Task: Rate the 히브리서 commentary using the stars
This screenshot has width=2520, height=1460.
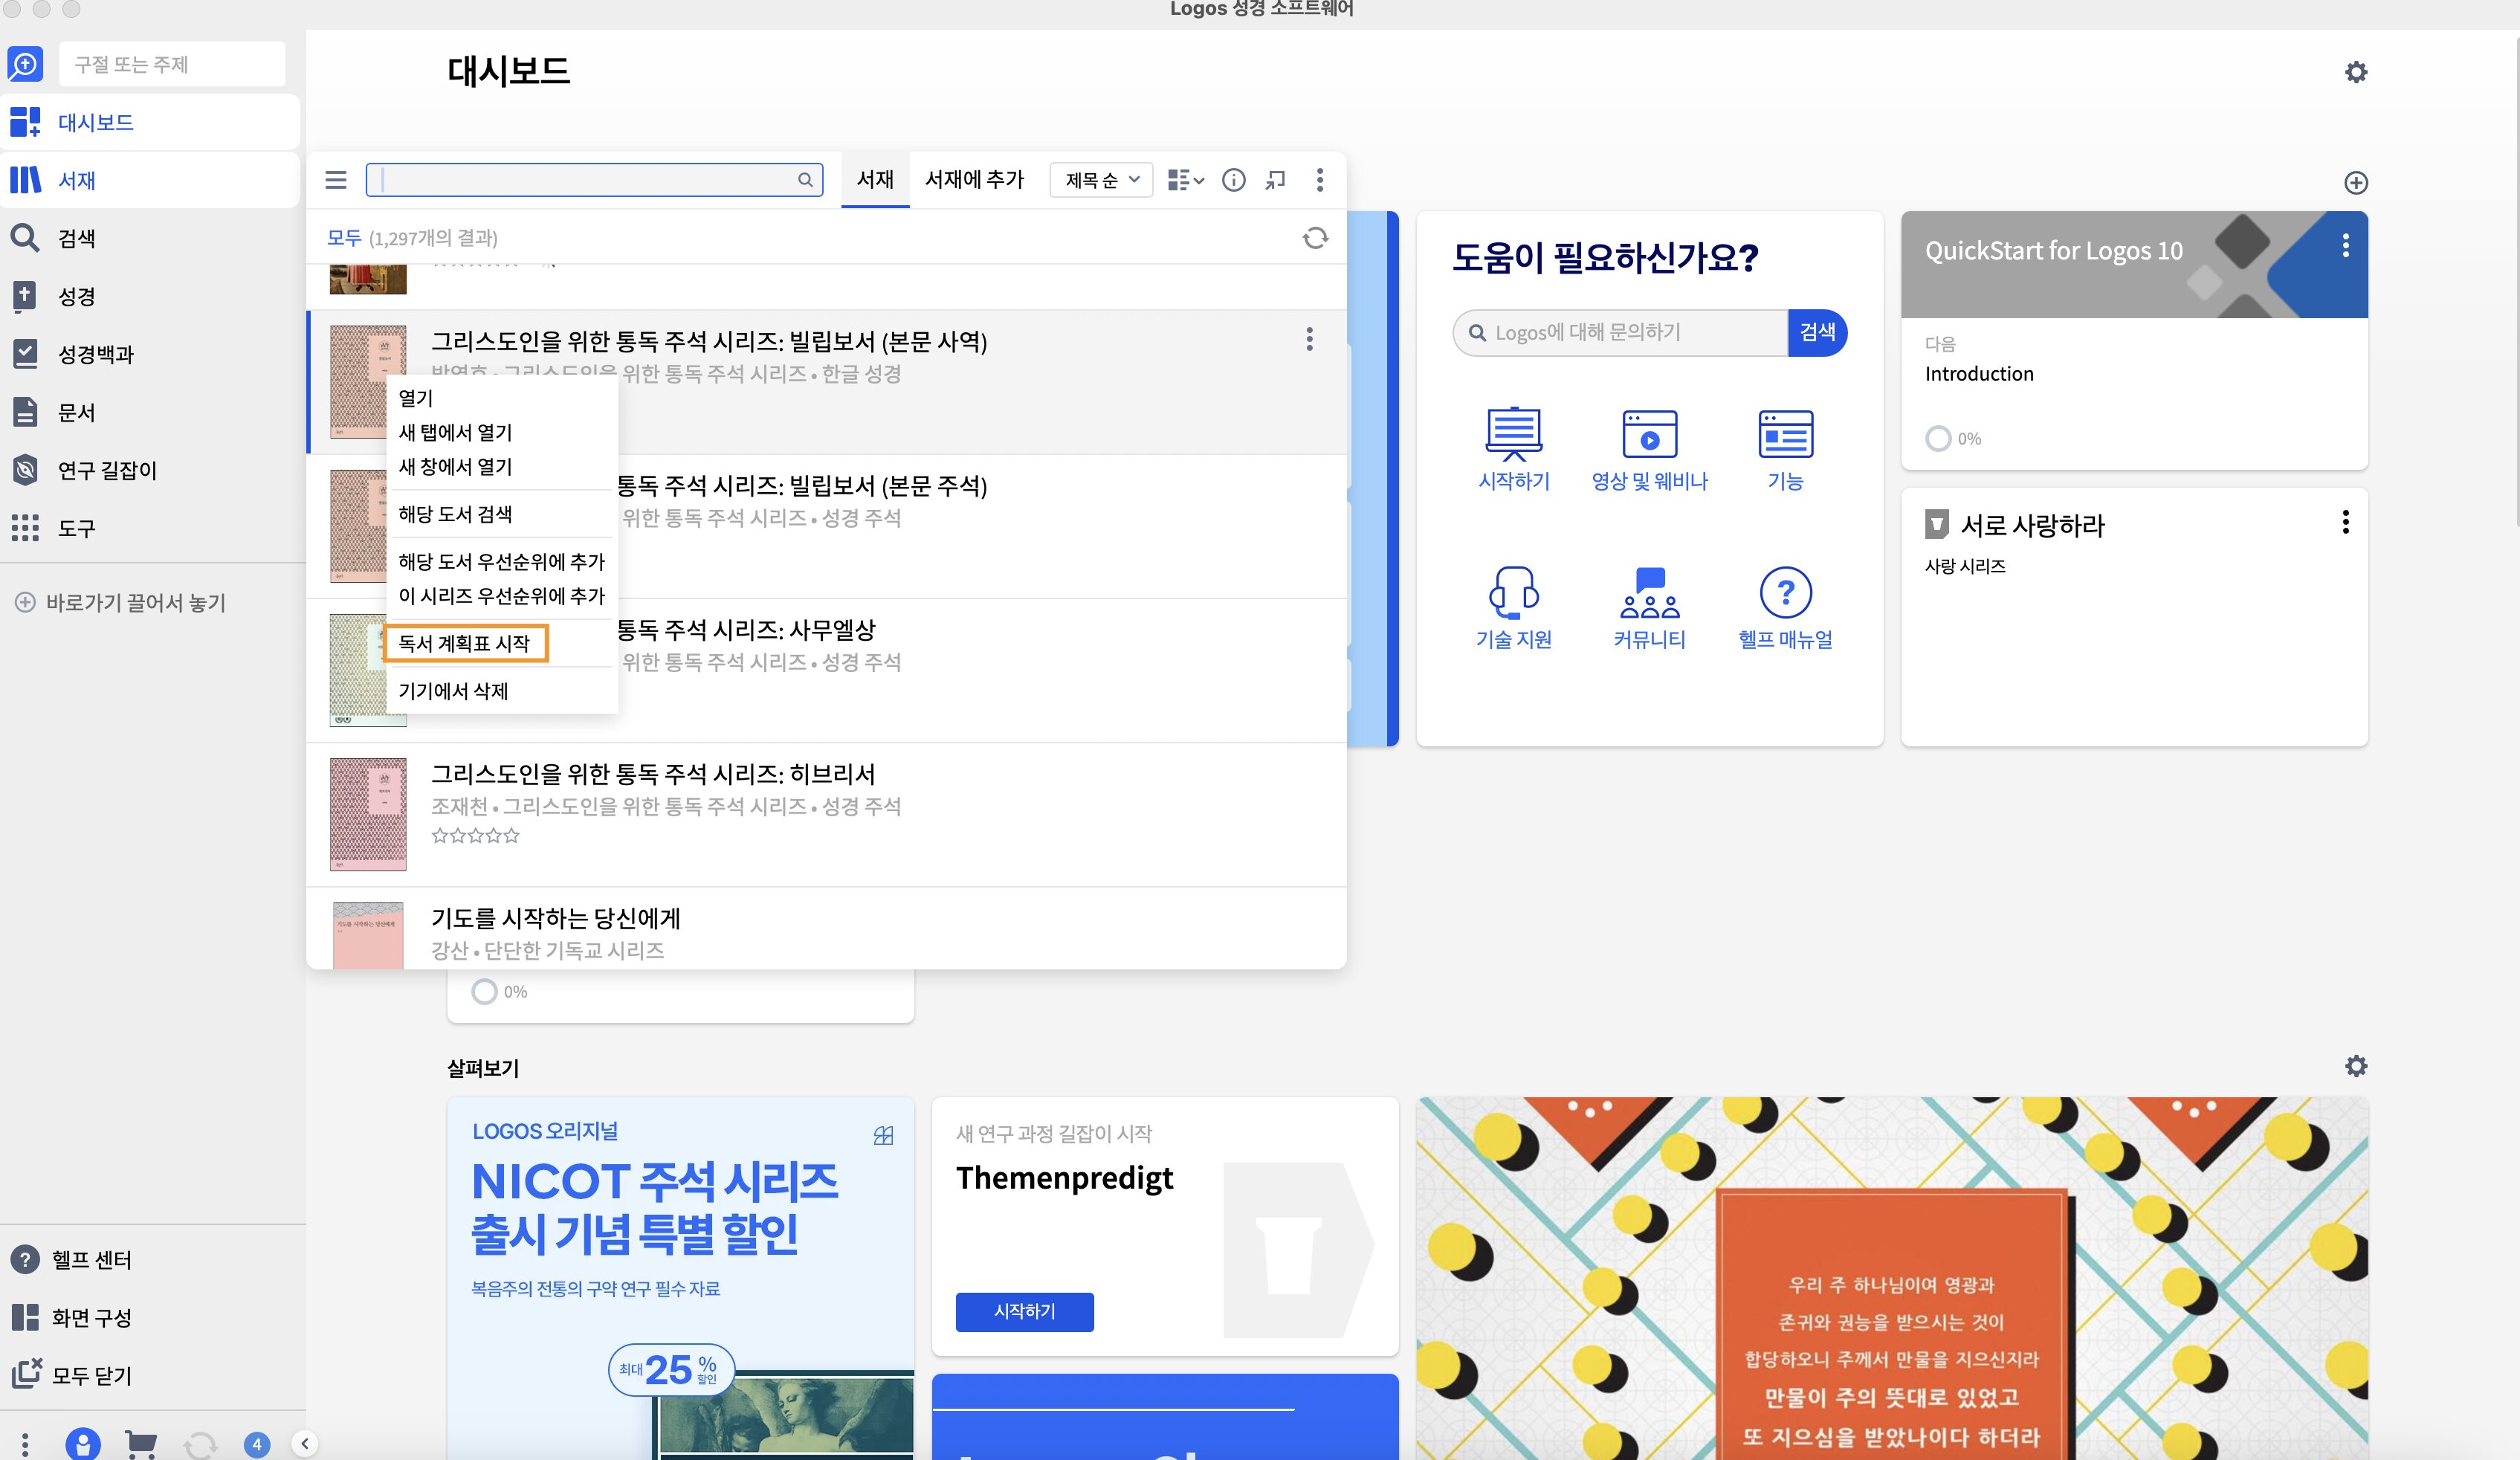Action: pyautogui.click(x=475, y=835)
